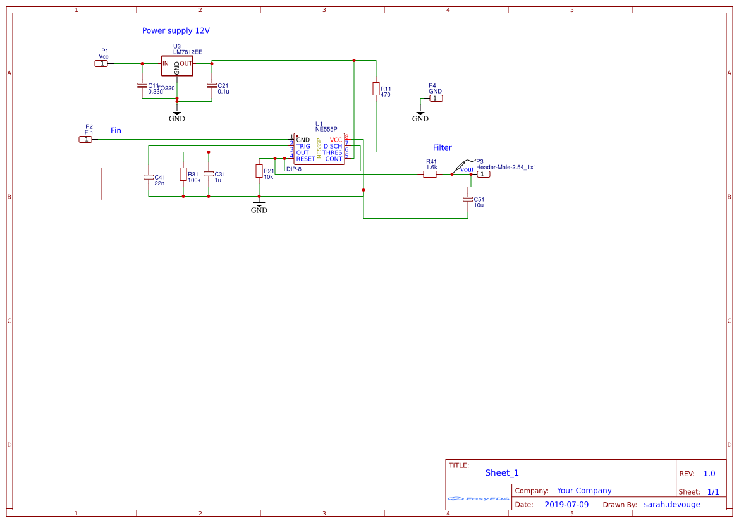Click capacitor C51 10u in the filter

point(468,198)
